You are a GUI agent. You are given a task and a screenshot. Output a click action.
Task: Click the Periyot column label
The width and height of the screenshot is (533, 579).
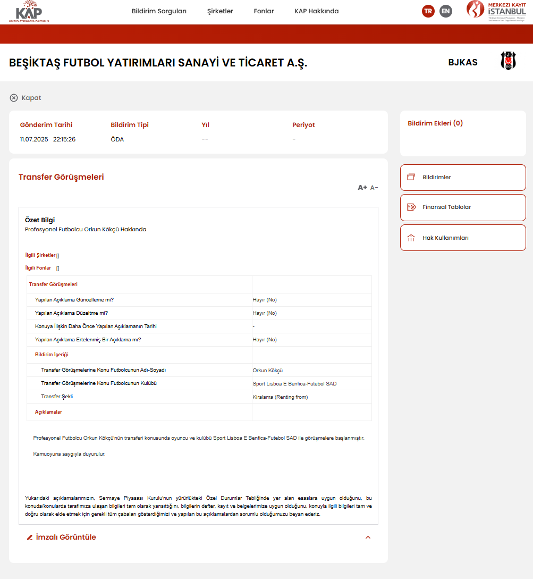click(x=303, y=125)
